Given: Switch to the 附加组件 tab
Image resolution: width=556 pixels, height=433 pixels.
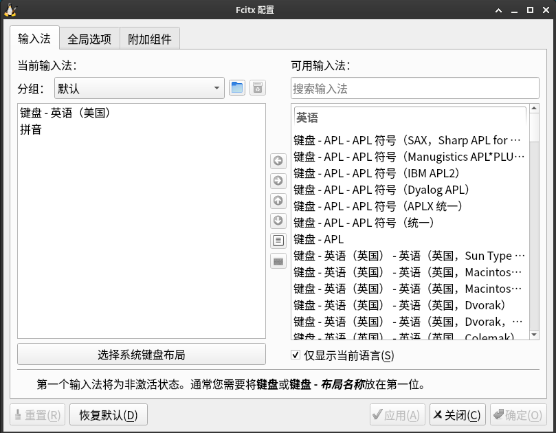Looking at the screenshot, I should 150,38.
